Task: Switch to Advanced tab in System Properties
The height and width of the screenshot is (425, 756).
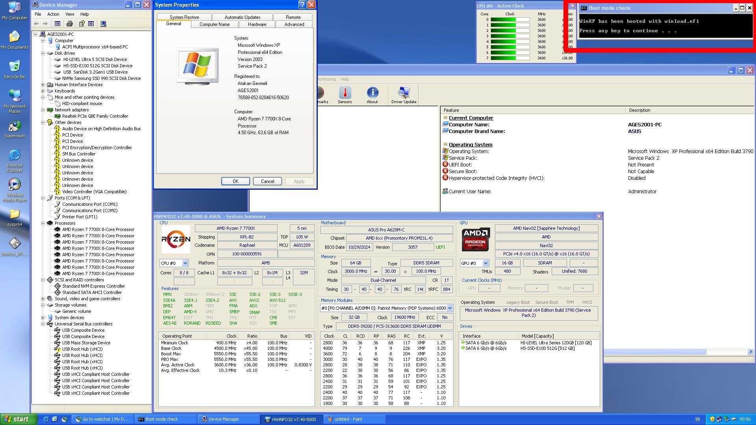Action: coord(294,24)
